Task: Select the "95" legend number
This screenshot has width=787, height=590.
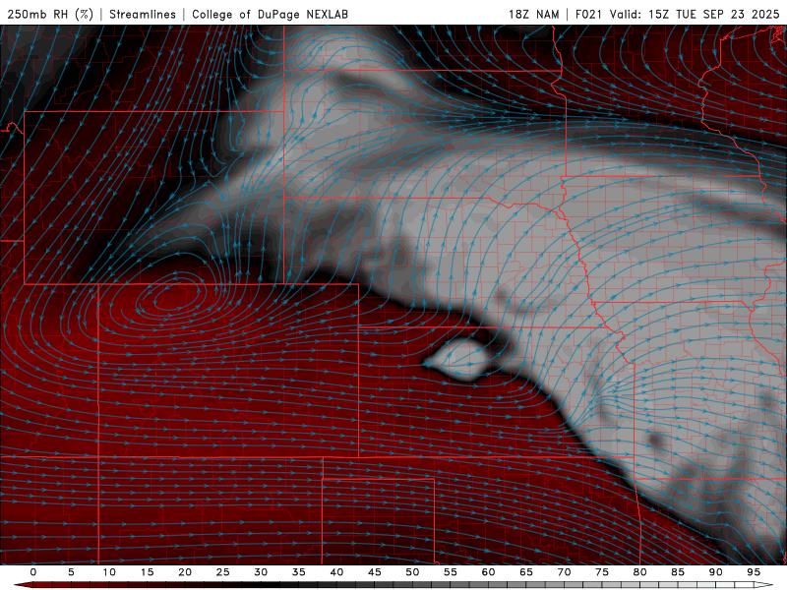Action: tap(754, 572)
